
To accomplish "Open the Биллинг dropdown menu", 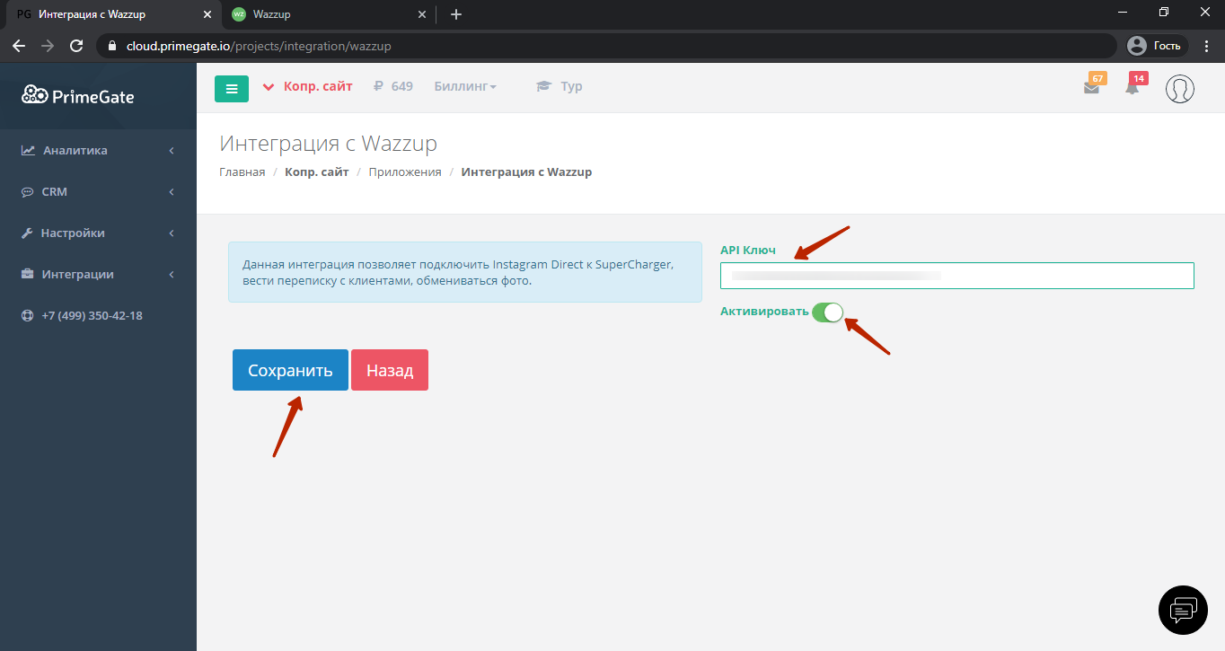I will pos(465,86).
